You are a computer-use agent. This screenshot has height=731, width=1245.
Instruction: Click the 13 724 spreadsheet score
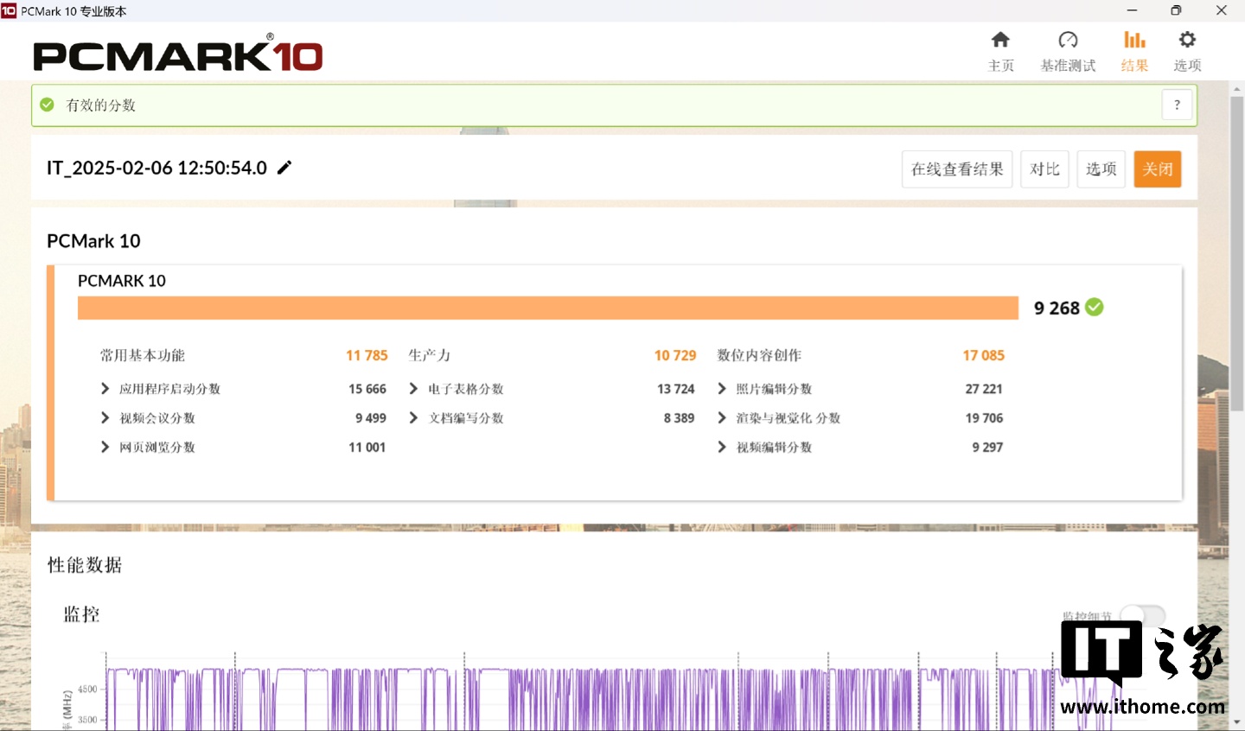coord(676,389)
